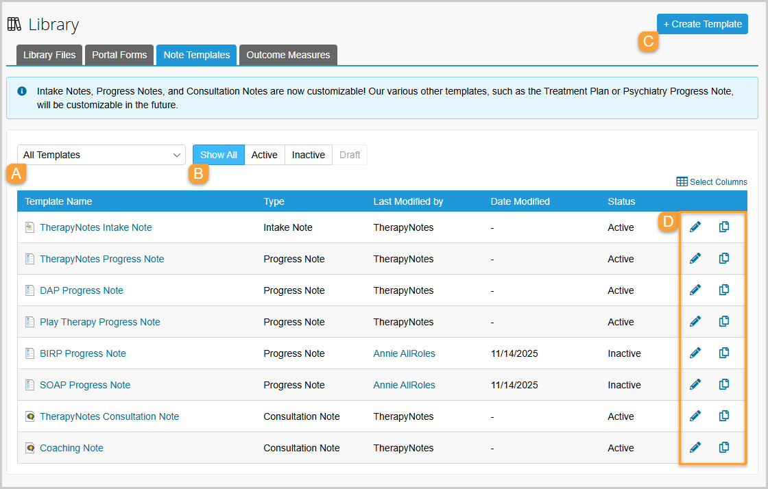Sort by the Type column header
Image resolution: width=768 pixels, height=489 pixels.
point(274,201)
